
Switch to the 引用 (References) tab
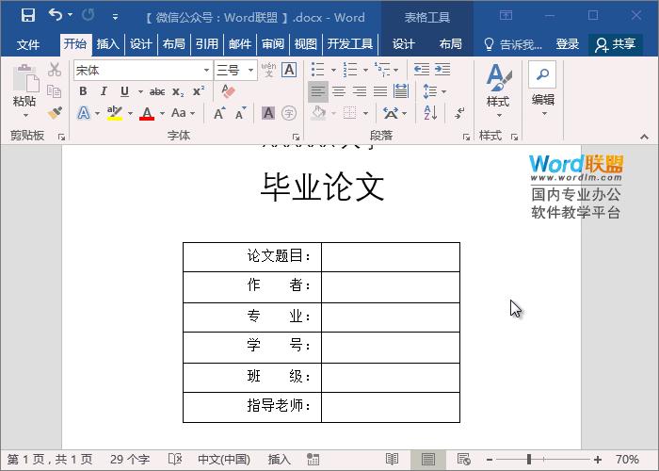point(207,43)
